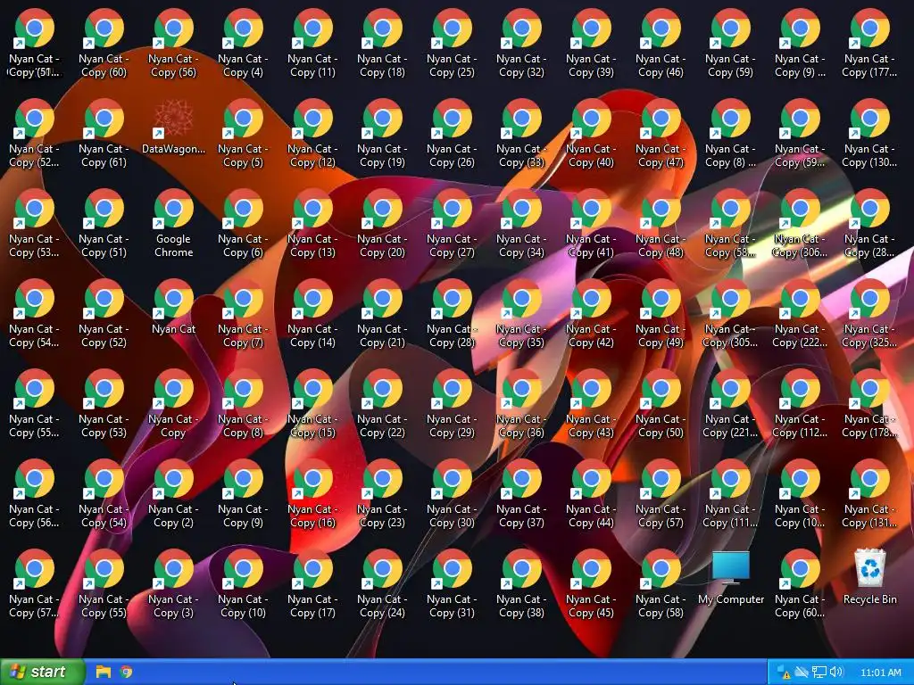914x685 pixels.
Task: Select Nyan Cat - Copy (21) shortcut
Action: point(382,314)
